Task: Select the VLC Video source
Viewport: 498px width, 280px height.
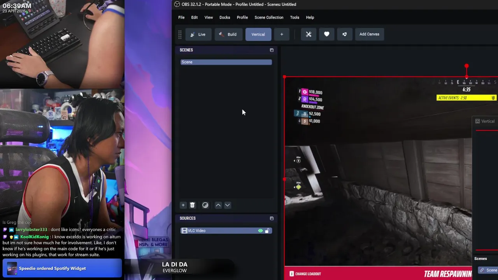Action: tap(226, 231)
